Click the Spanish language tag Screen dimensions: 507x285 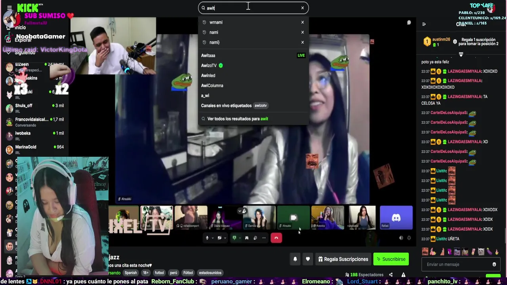[131, 273]
